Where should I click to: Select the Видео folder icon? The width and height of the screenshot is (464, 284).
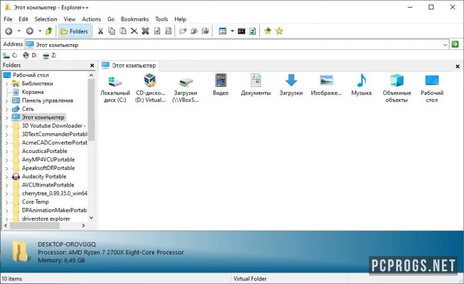[221, 85]
